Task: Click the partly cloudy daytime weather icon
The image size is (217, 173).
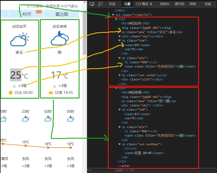Action: (x=19, y=39)
